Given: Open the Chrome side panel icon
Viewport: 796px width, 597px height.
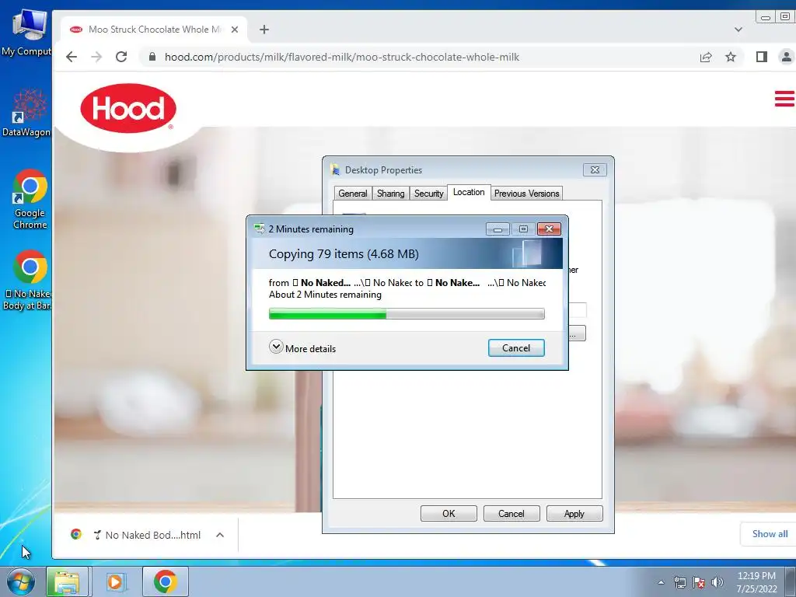Looking at the screenshot, I should (x=762, y=57).
